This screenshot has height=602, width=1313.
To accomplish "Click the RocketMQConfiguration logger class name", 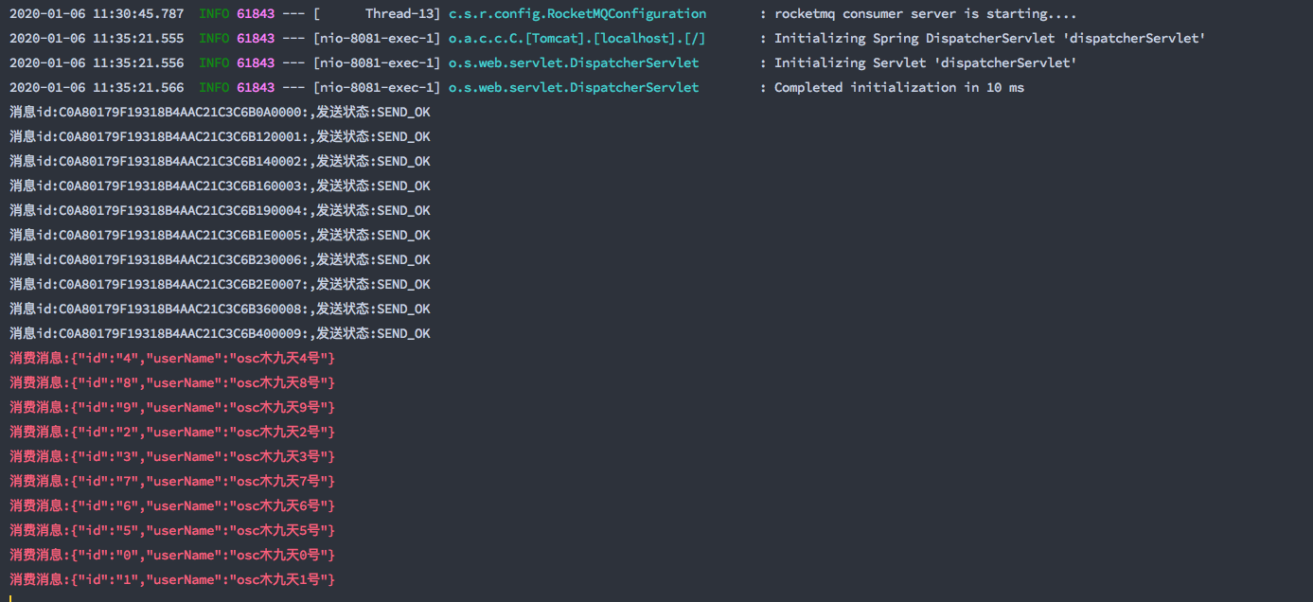I will coord(577,14).
